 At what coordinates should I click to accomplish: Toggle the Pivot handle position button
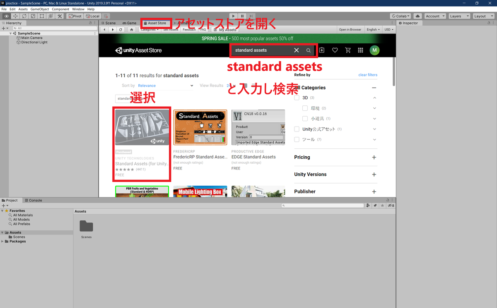tap(75, 16)
